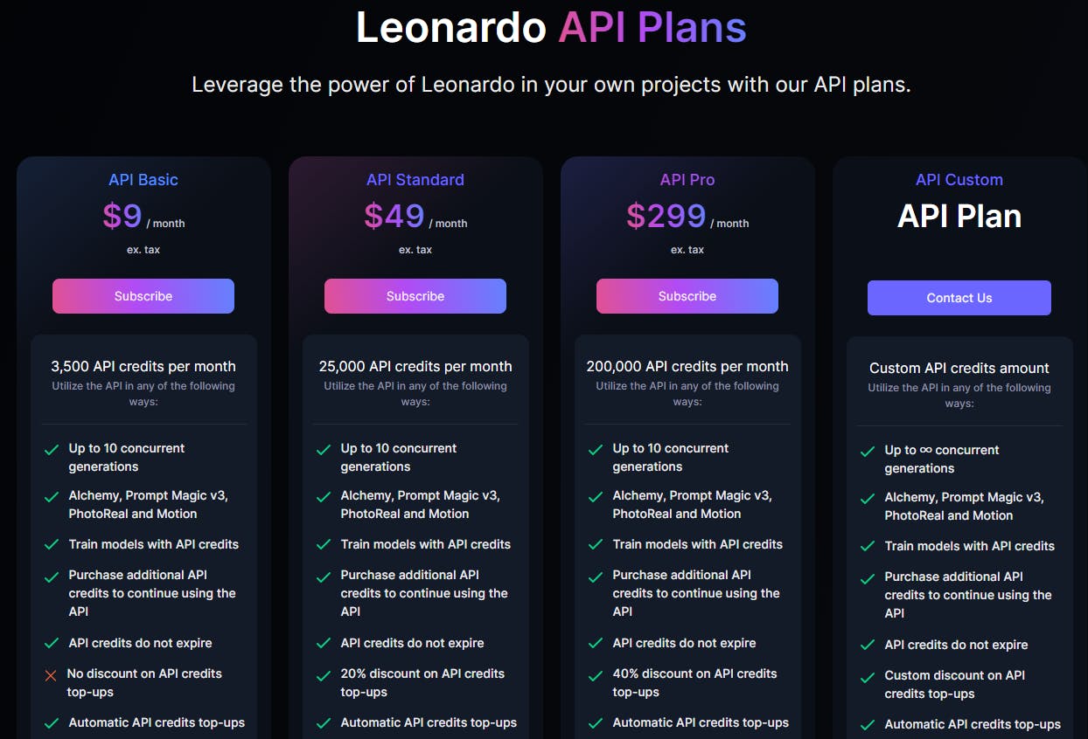
Task: Select the API Custom plan heading
Action: [959, 180]
